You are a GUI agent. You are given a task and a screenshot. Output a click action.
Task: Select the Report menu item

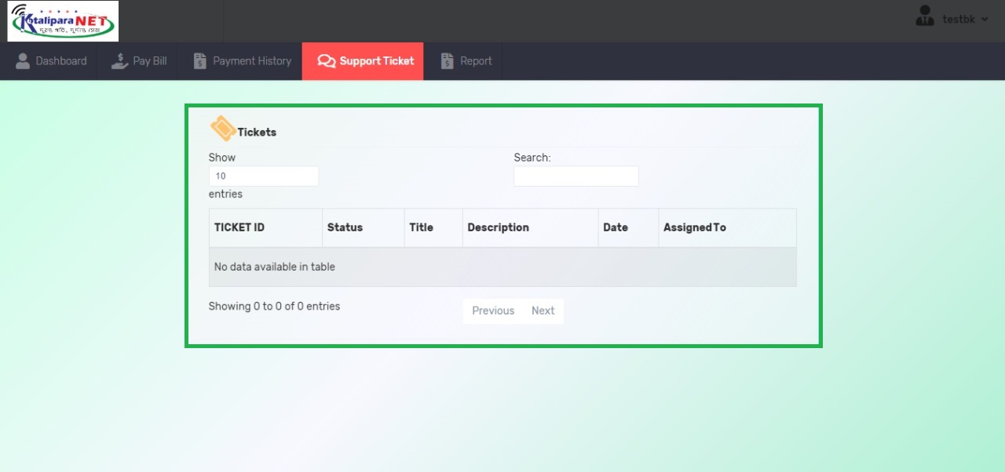pyautogui.click(x=476, y=61)
